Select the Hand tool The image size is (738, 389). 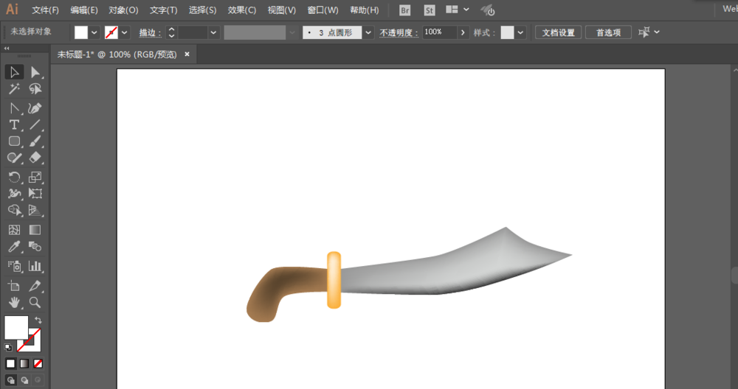pos(14,303)
